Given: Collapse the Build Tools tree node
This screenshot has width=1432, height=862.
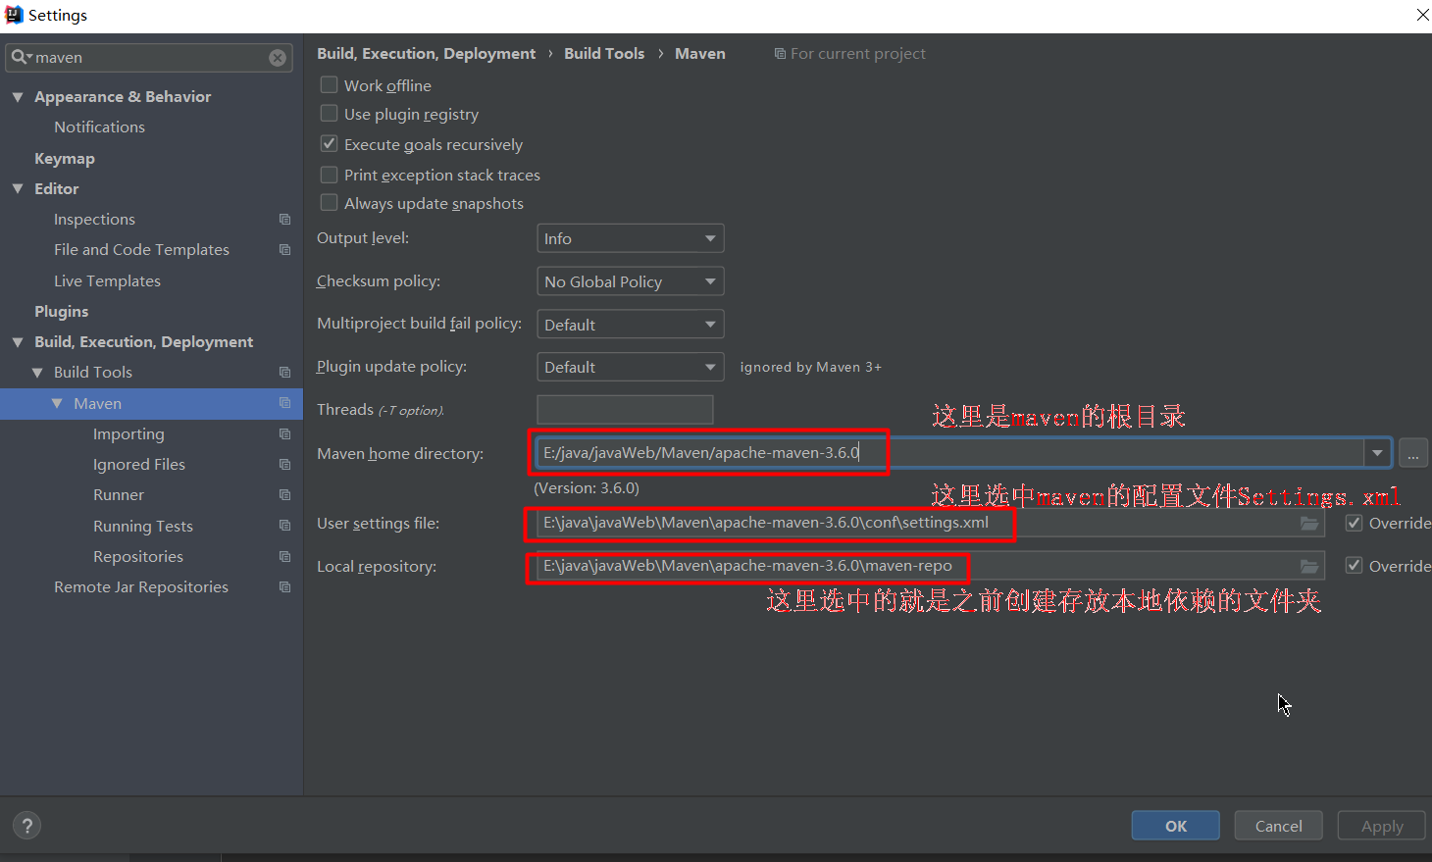Looking at the screenshot, I should pos(37,373).
